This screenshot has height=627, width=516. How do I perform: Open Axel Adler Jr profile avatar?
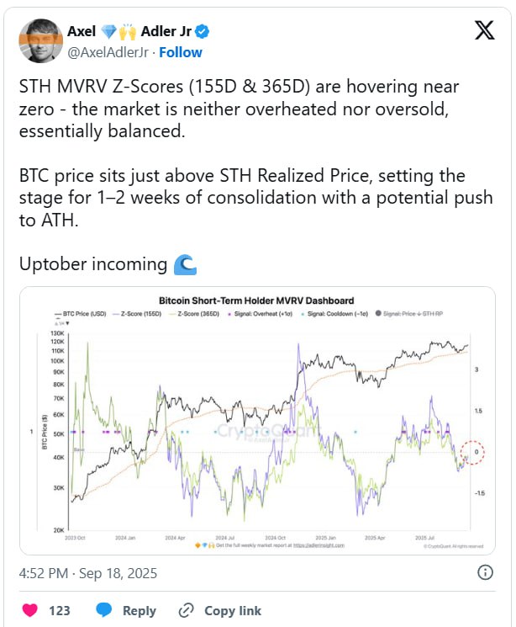(40, 40)
